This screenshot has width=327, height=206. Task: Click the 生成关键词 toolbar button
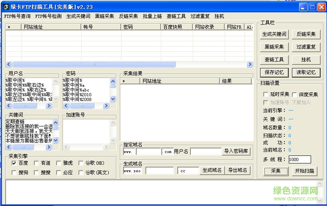pyautogui.click(x=274, y=34)
